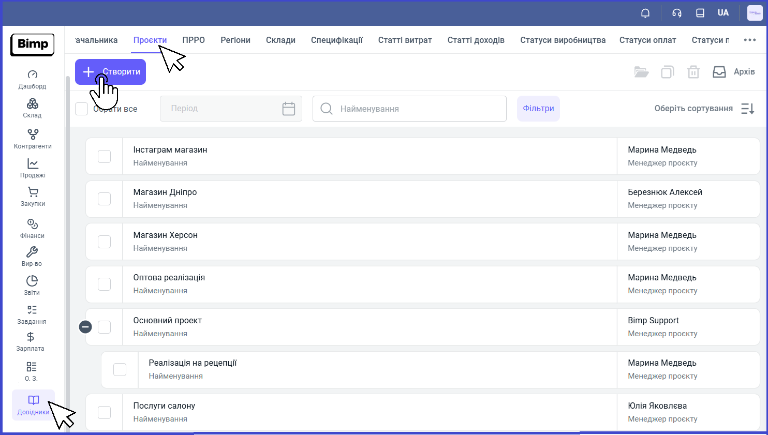
Task: Switch to the Специфікації tab
Action: click(337, 40)
